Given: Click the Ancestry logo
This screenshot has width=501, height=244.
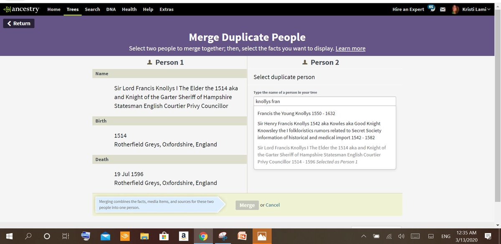Looking at the screenshot, I should coord(21,9).
